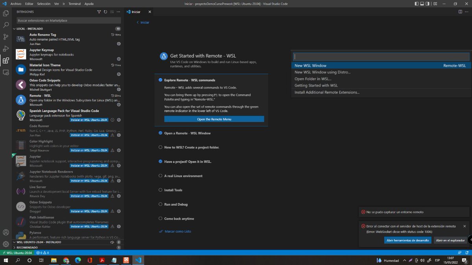Screen dimensions: 472x265
Task: Check the Install Tools step
Action: pyautogui.click(x=160, y=190)
